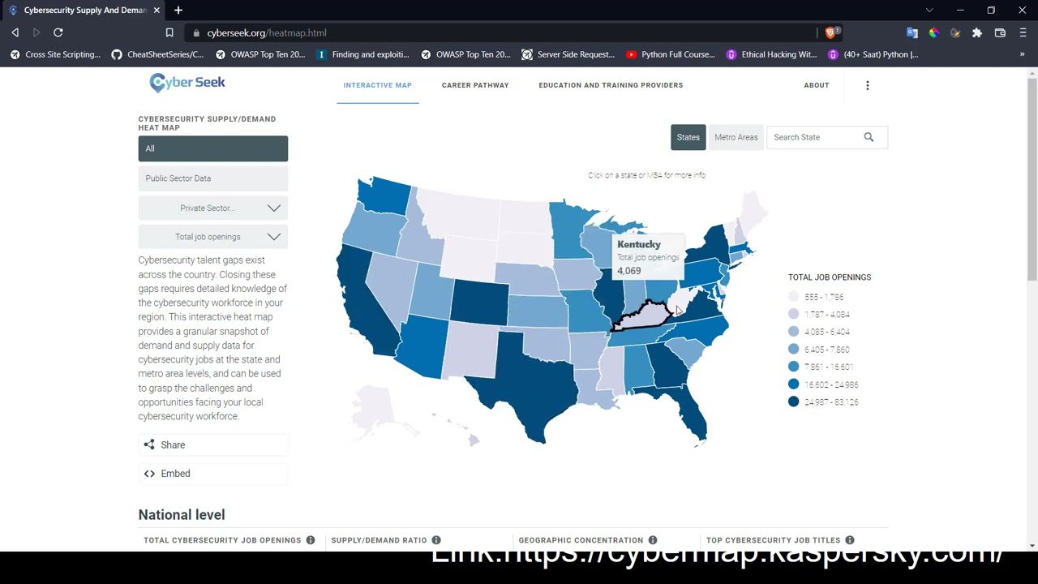Click the 24,987 - 83,126 legend swatch
This screenshot has height=584, width=1038.
click(x=793, y=401)
